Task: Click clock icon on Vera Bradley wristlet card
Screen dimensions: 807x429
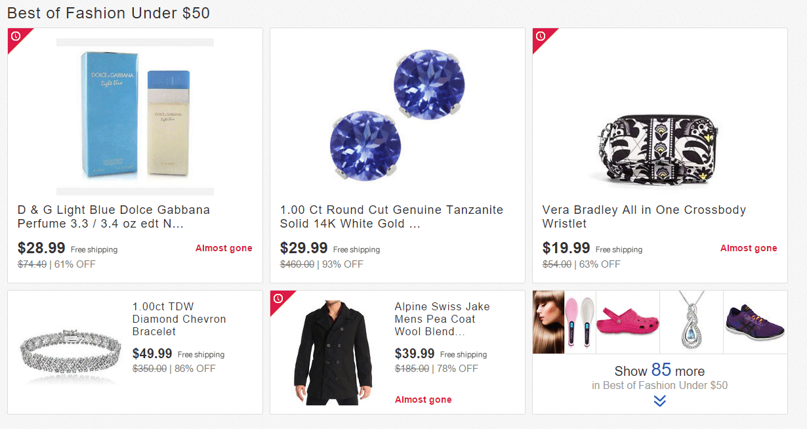Action: 541,36
